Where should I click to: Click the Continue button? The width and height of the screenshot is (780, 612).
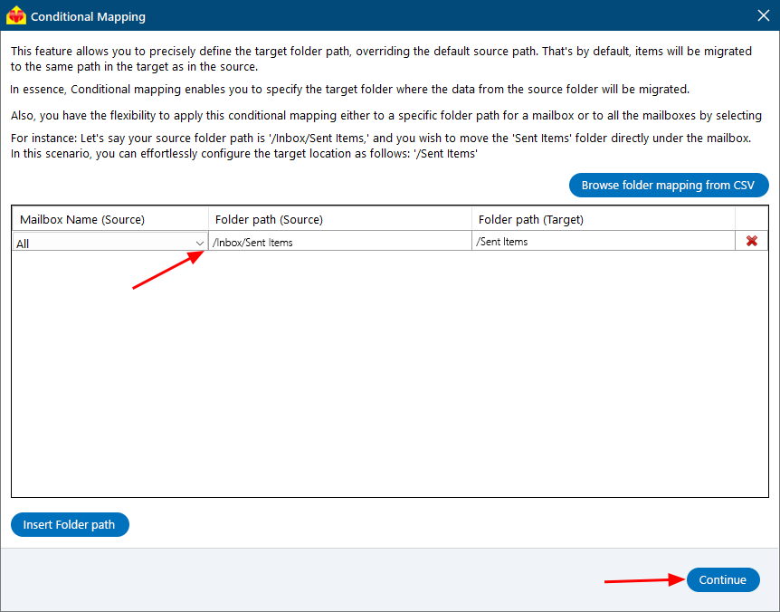(x=722, y=579)
